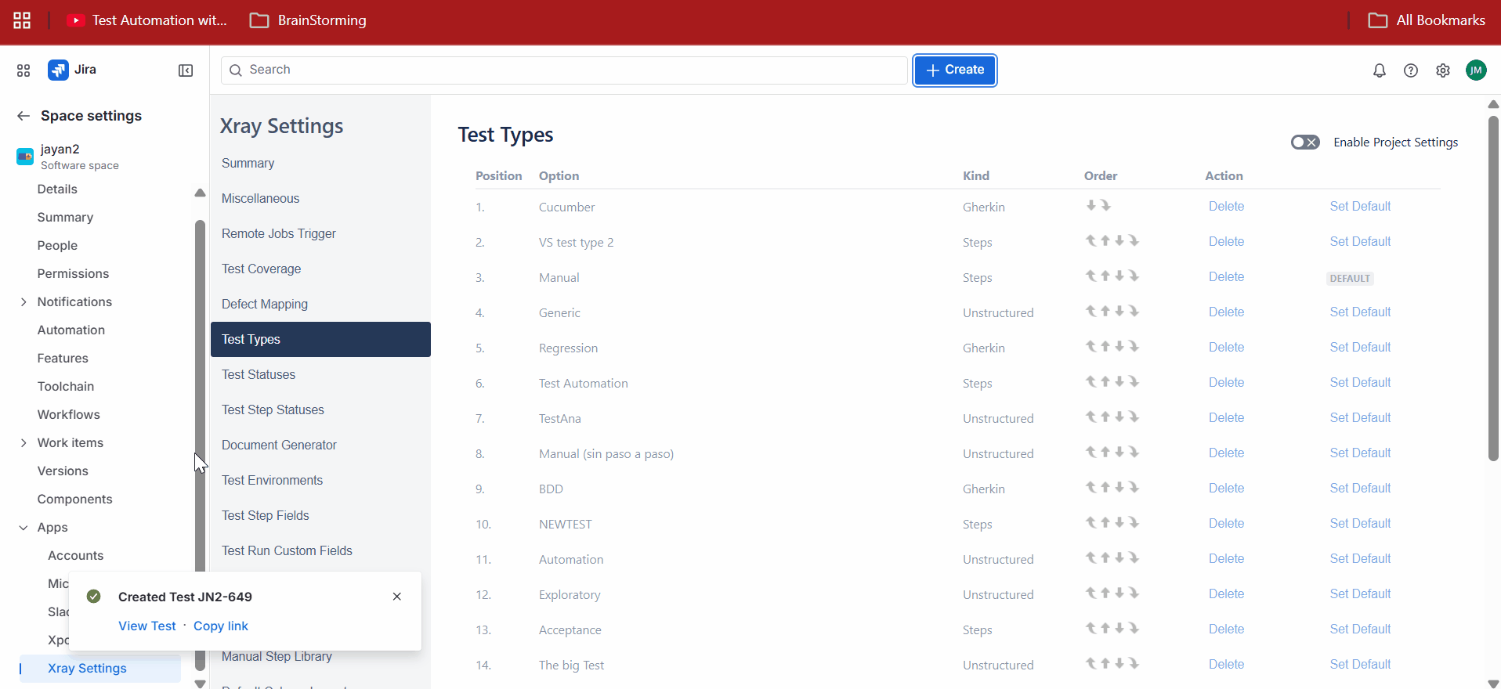Click the help question mark icon
The width and height of the screenshot is (1501, 689).
click(x=1410, y=70)
